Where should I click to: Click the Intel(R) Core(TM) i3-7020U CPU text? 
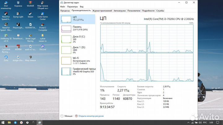pyautogui.click(x=169, y=19)
